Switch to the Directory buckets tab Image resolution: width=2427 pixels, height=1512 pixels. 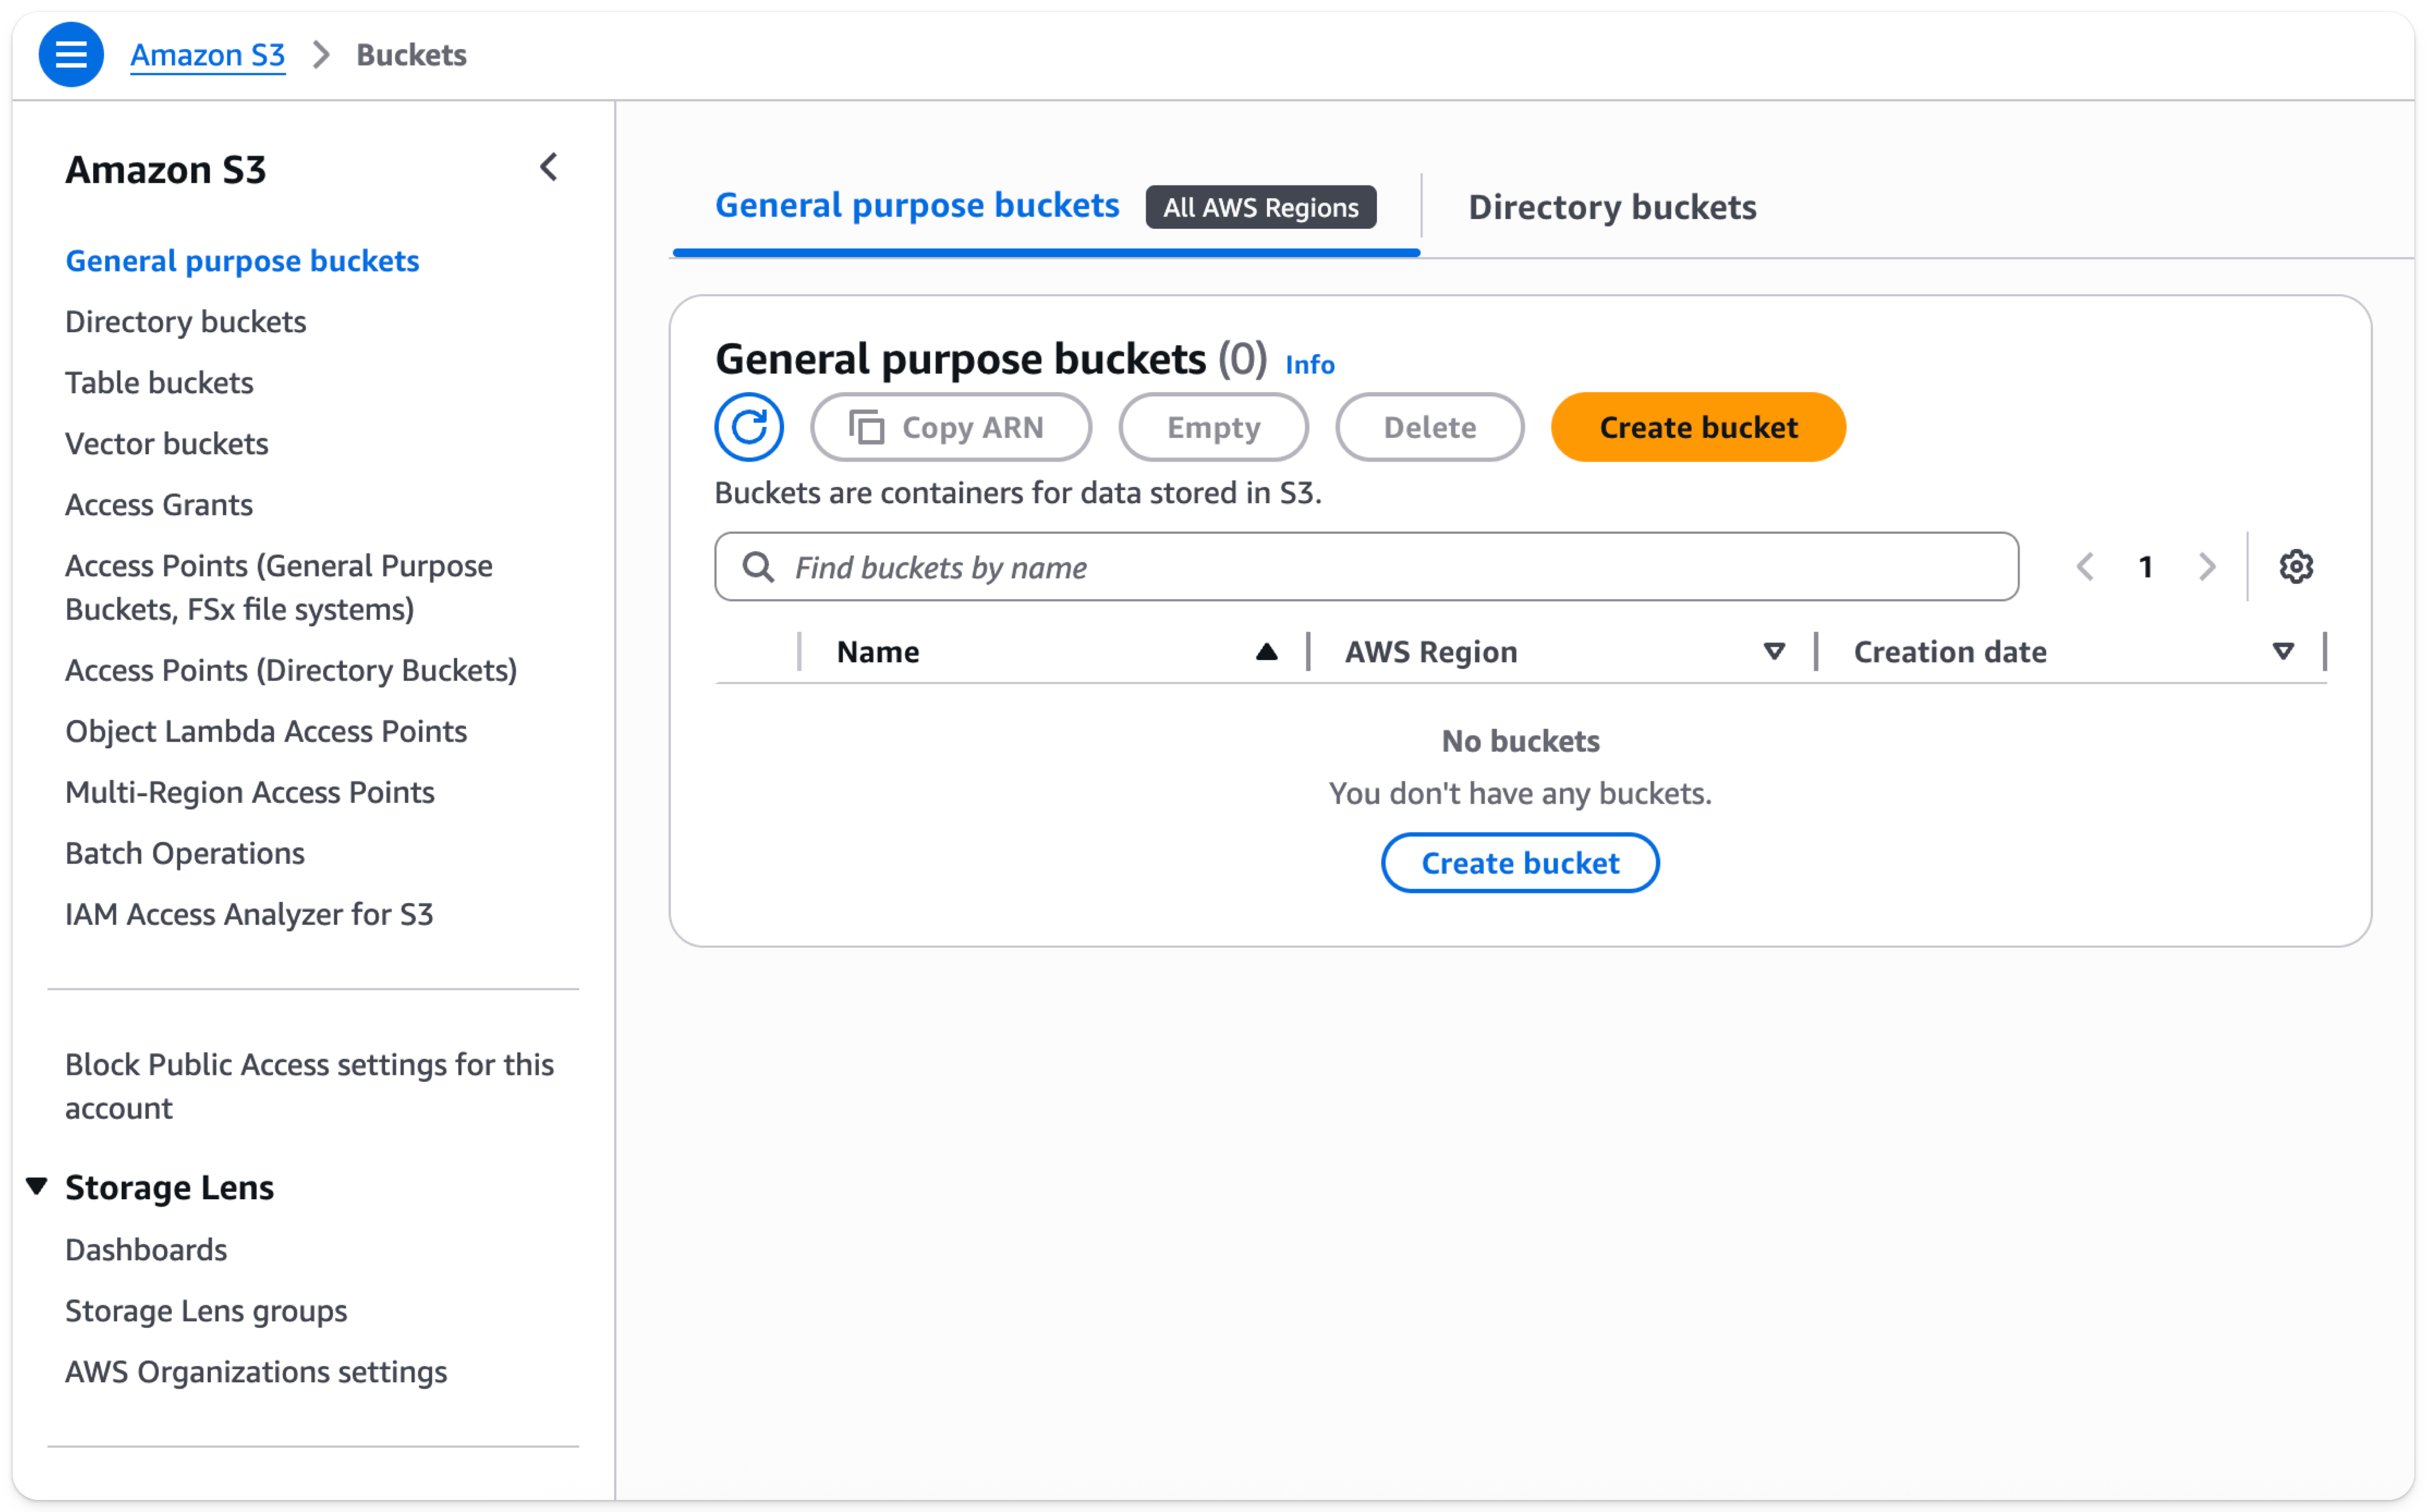click(x=1612, y=207)
